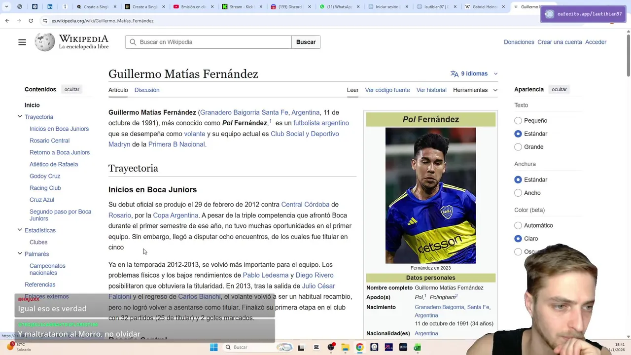Click the Crear una cuenta link
The height and width of the screenshot is (355, 631).
(560, 42)
